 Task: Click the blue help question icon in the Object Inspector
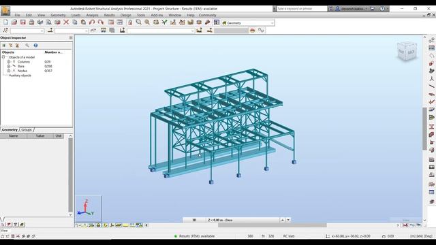click(x=35, y=46)
